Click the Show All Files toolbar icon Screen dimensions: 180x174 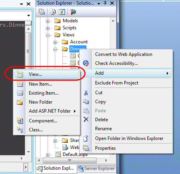pos(53,12)
